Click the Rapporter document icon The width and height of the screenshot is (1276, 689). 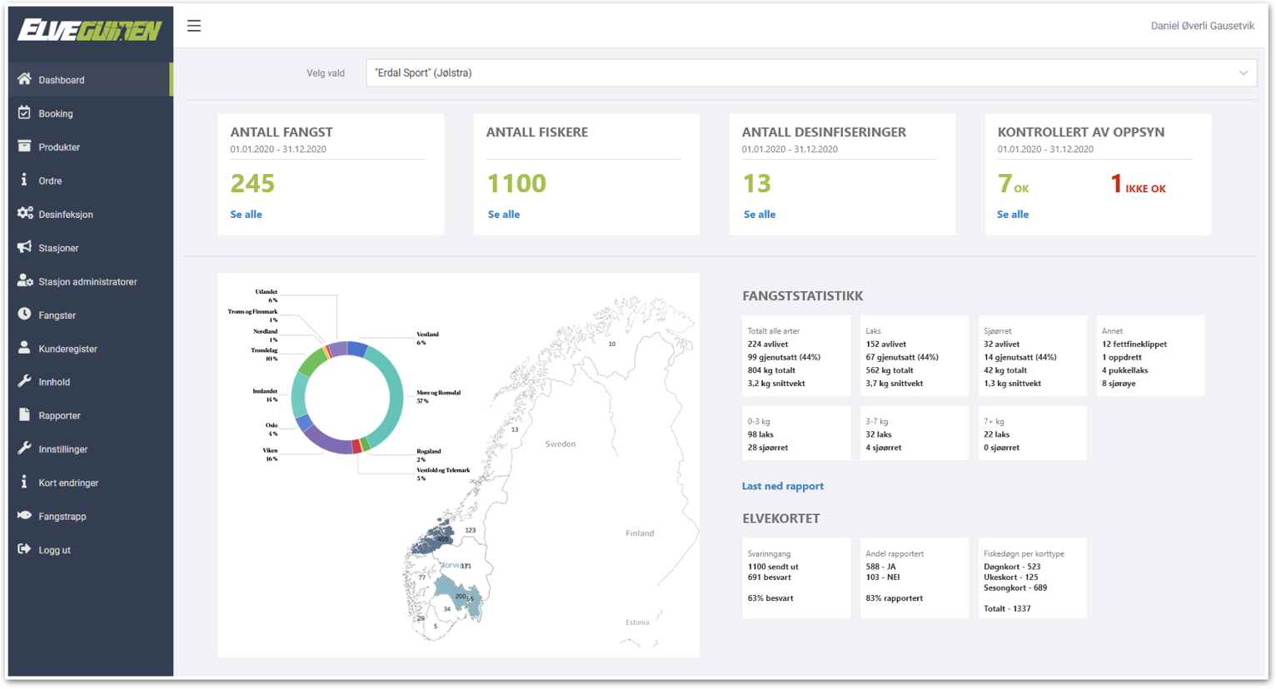click(x=24, y=414)
